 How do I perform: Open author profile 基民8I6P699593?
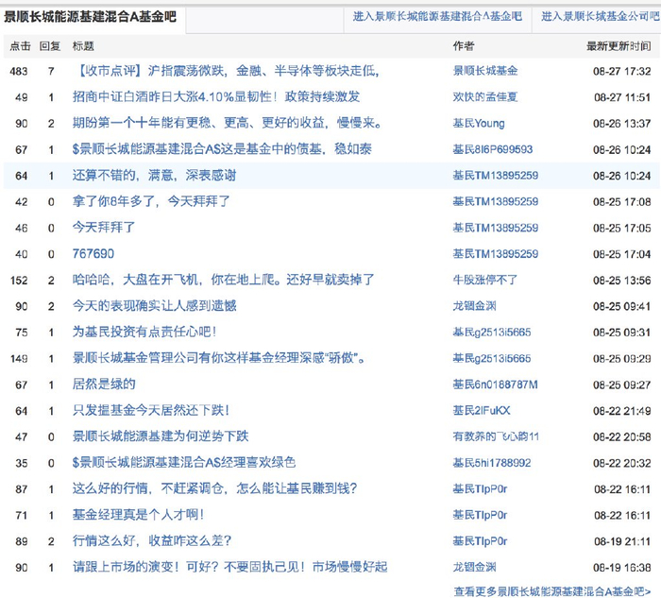493,149
